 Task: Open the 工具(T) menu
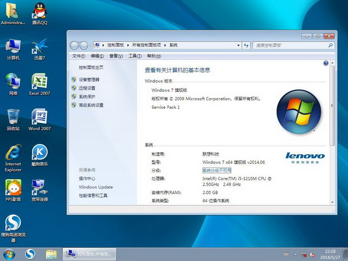(x=135, y=56)
